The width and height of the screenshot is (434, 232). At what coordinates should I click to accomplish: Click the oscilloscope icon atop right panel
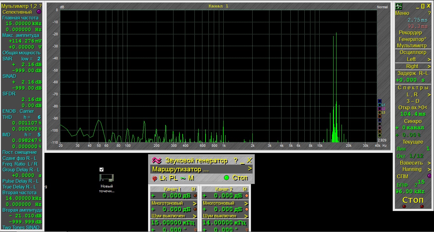(x=399, y=6)
